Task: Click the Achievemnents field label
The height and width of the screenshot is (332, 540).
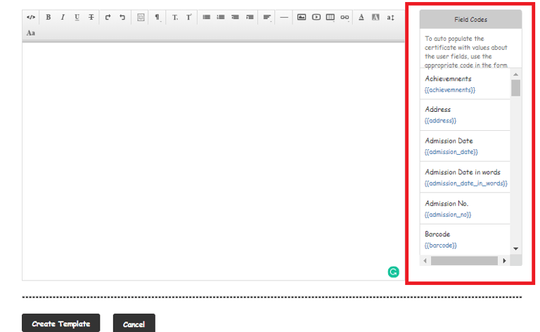Action: point(448,79)
